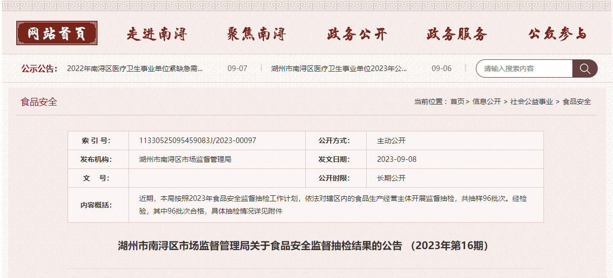Select the 长期公开 value

pos(391,178)
